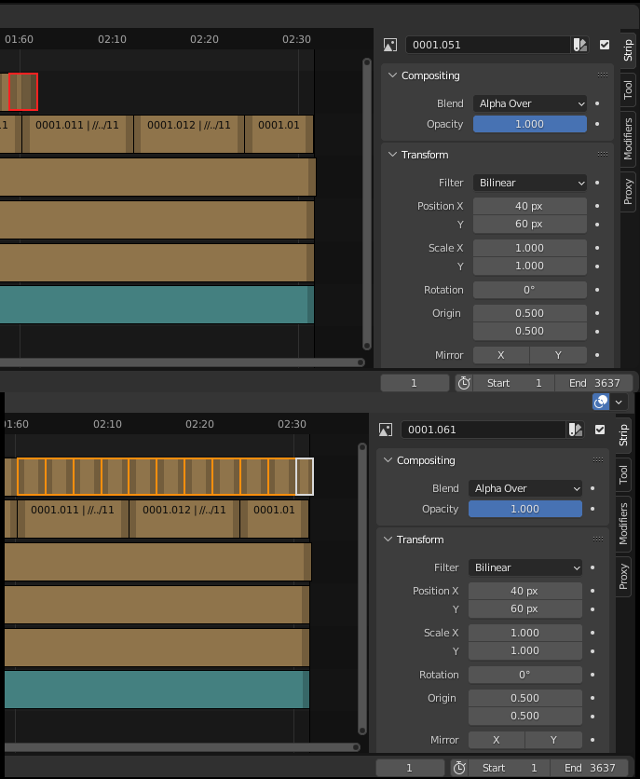
Task: Toggle Mirror X for strip 0001.061
Action: coord(497,740)
